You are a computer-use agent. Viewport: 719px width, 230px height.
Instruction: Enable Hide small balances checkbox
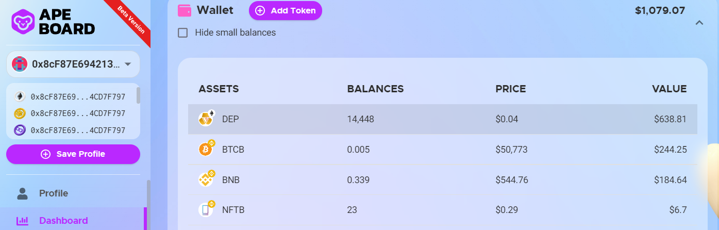point(182,32)
